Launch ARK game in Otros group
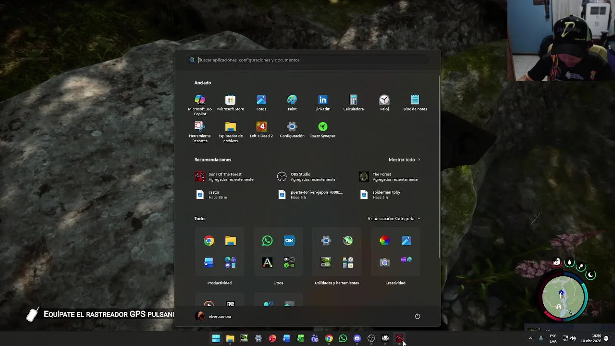 click(x=268, y=262)
